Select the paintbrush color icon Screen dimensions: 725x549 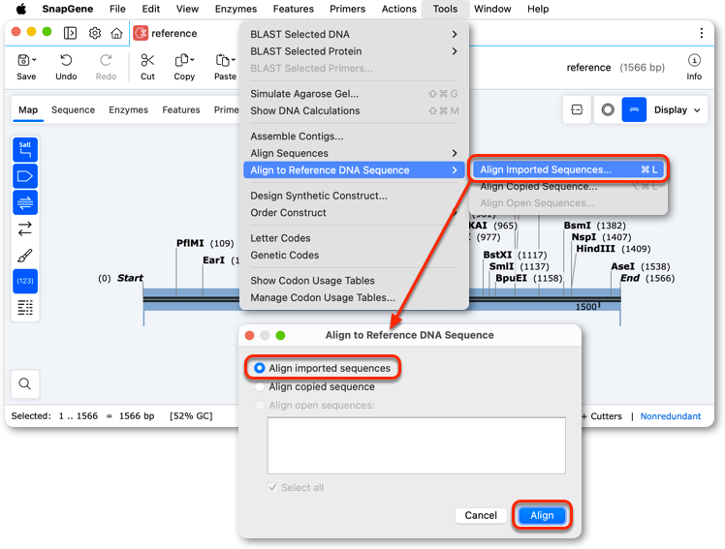[25, 255]
